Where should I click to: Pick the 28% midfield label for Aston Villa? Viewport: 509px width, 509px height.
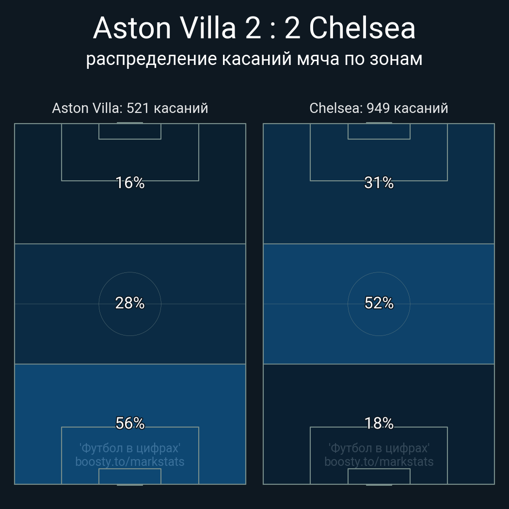coord(130,303)
